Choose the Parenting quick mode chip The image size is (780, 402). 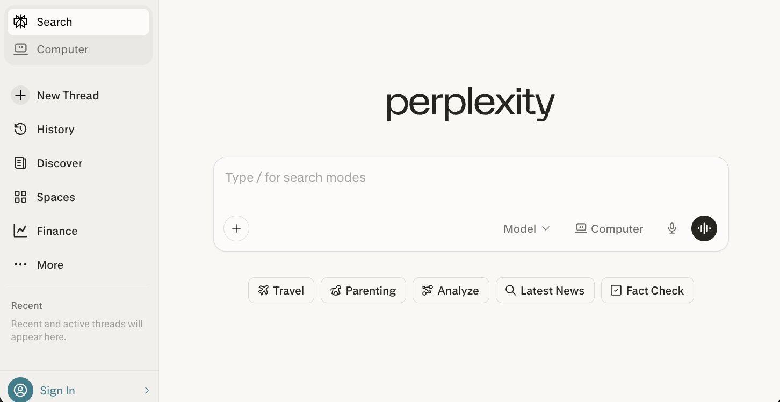(x=363, y=290)
